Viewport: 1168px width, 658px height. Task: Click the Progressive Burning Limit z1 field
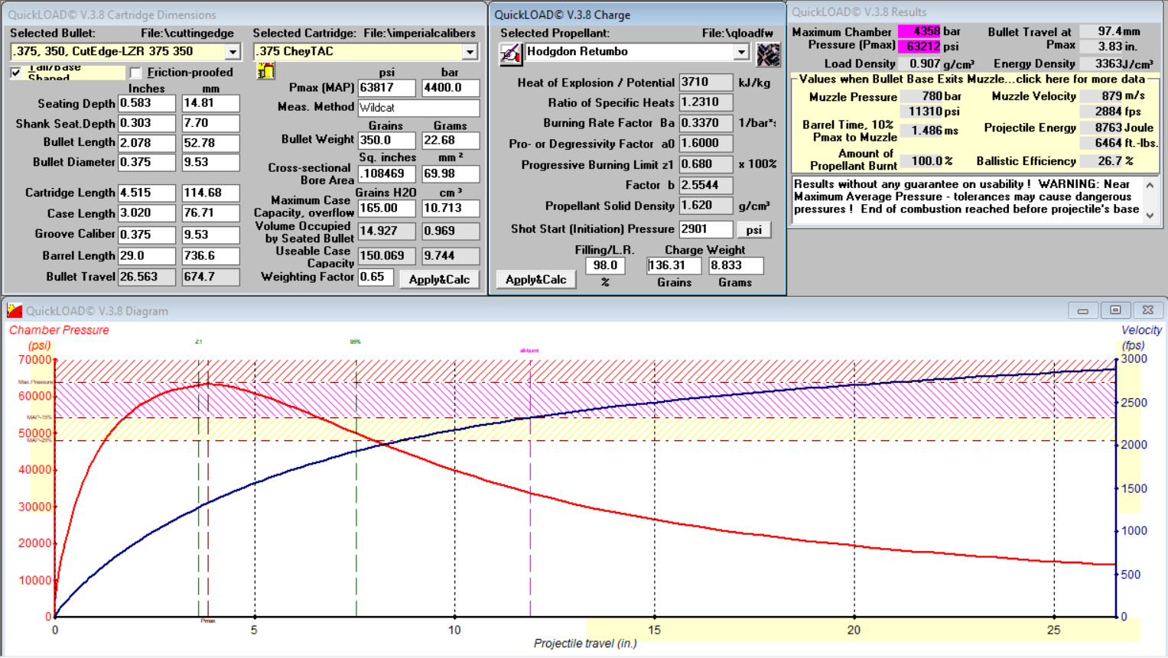[706, 164]
